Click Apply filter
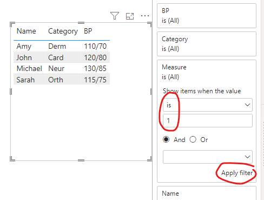 point(237,173)
